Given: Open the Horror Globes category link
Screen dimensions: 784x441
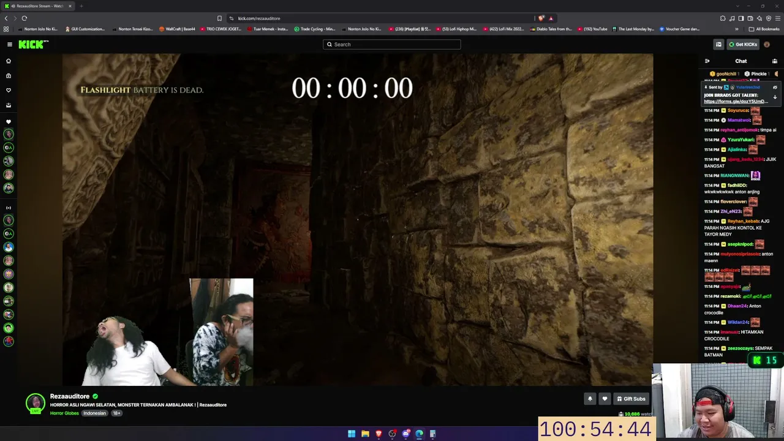Looking at the screenshot, I should point(64,413).
